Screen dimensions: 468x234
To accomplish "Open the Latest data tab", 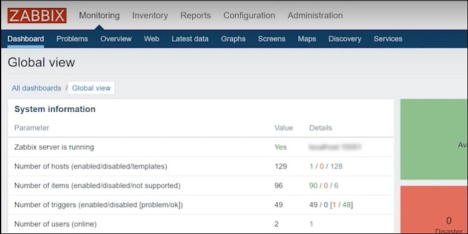I will (x=190, y=39).
